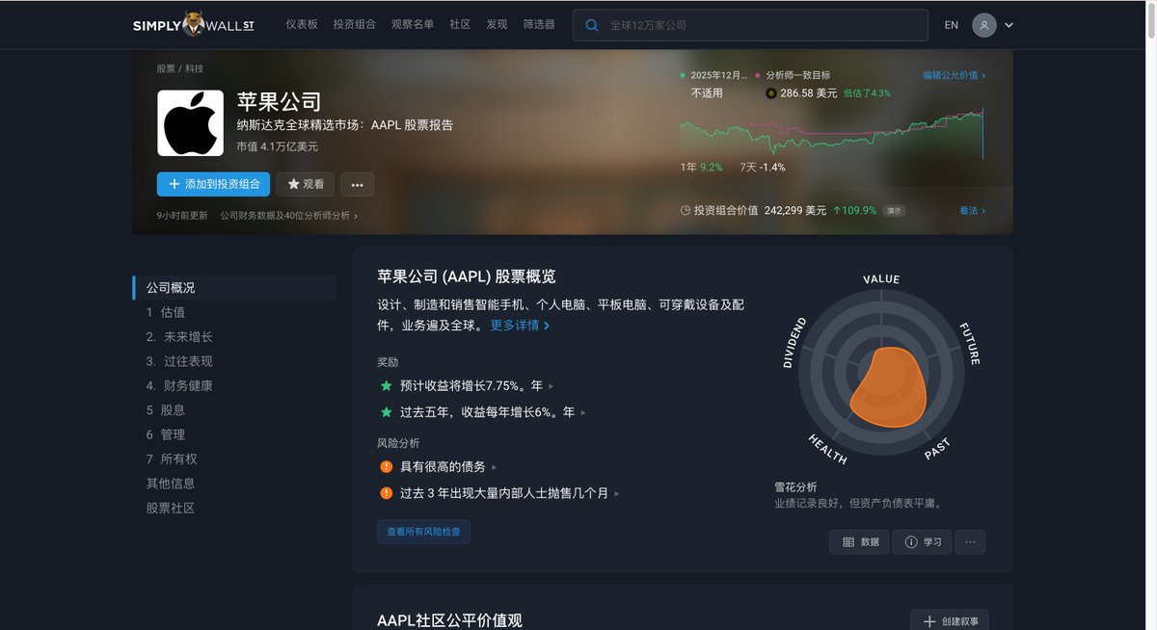Jump to 4. 财务健康 section
This screenshot has width=1157, height=630.
(179, 385)
